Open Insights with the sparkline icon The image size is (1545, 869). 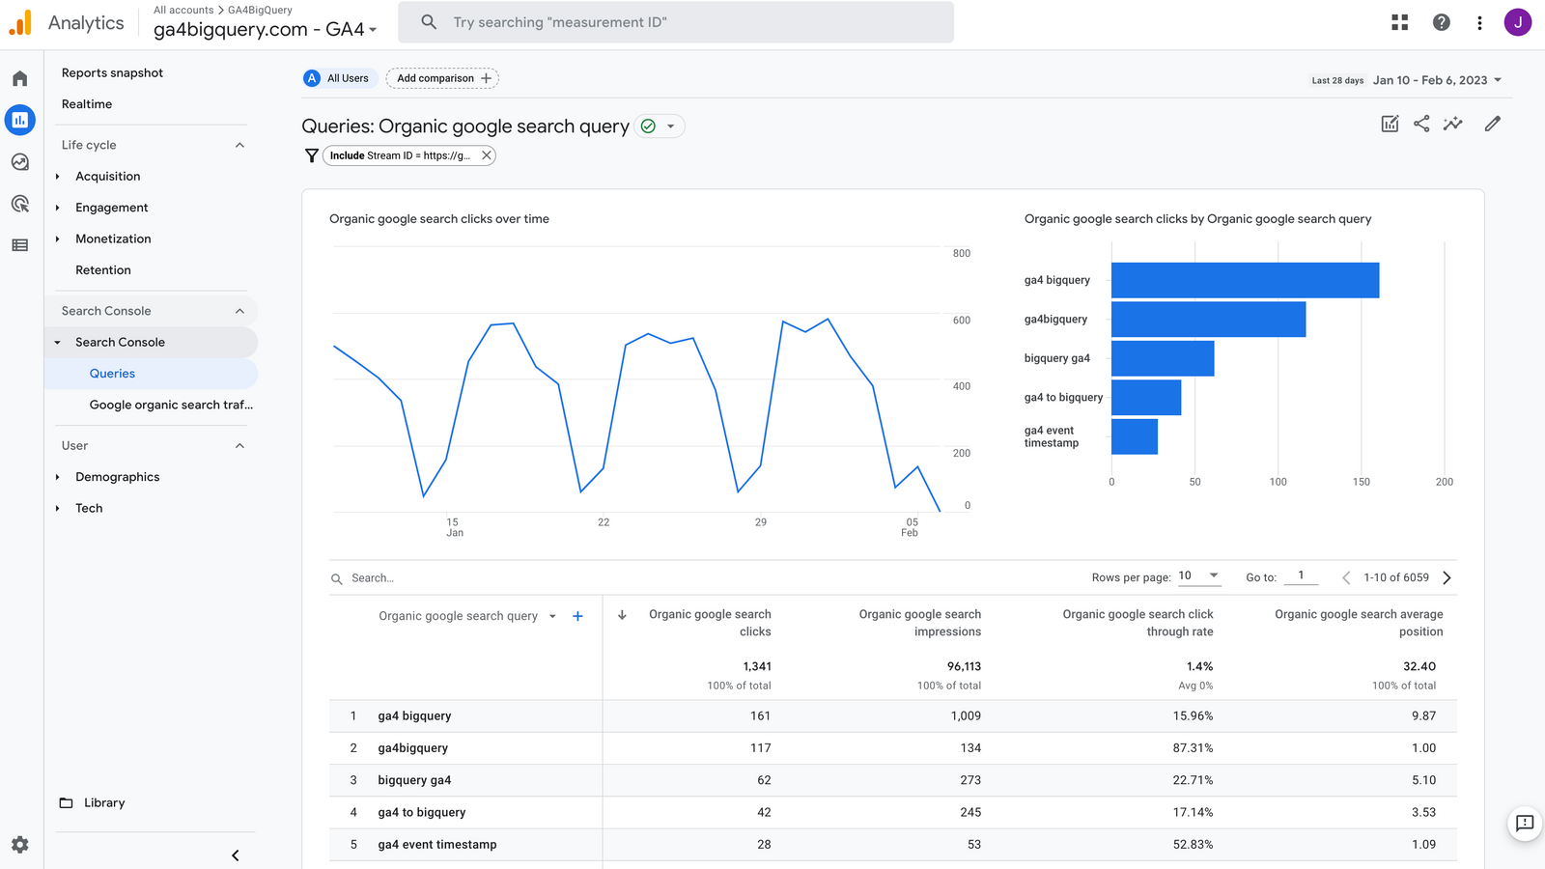[1453, 124]
